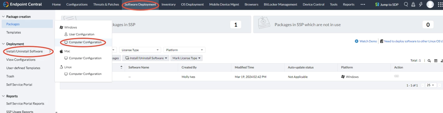The width and height of the screenshot is (443, 113).
Task: Open User-defined Templates in sidebar
Action: coord(23,68)
